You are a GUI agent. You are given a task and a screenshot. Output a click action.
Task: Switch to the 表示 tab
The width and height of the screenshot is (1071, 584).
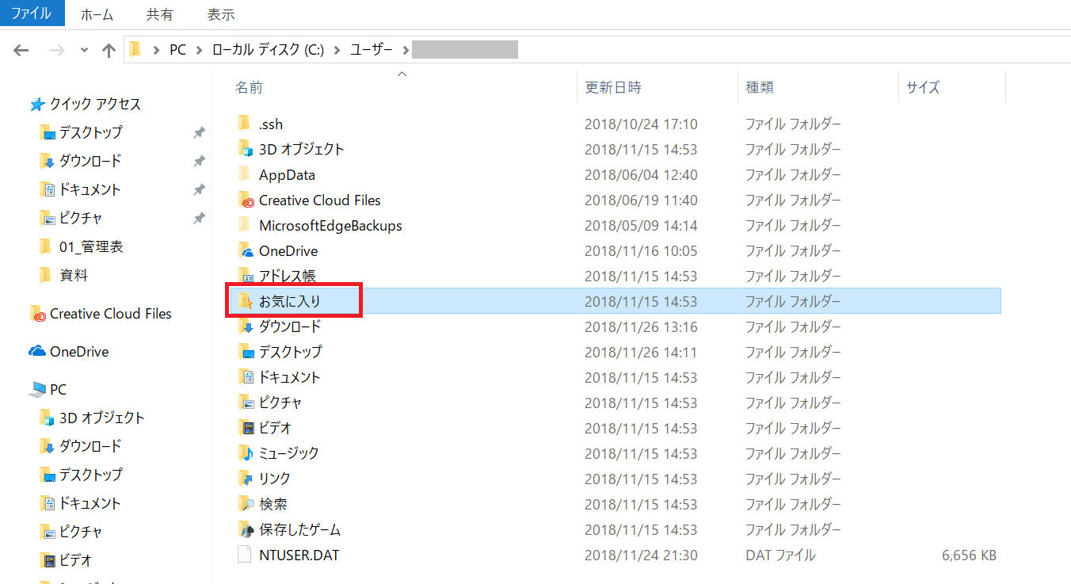click(221, 14)
